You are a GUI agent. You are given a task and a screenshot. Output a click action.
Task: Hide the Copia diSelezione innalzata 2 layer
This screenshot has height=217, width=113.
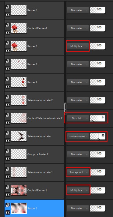(x=8, y=122)
